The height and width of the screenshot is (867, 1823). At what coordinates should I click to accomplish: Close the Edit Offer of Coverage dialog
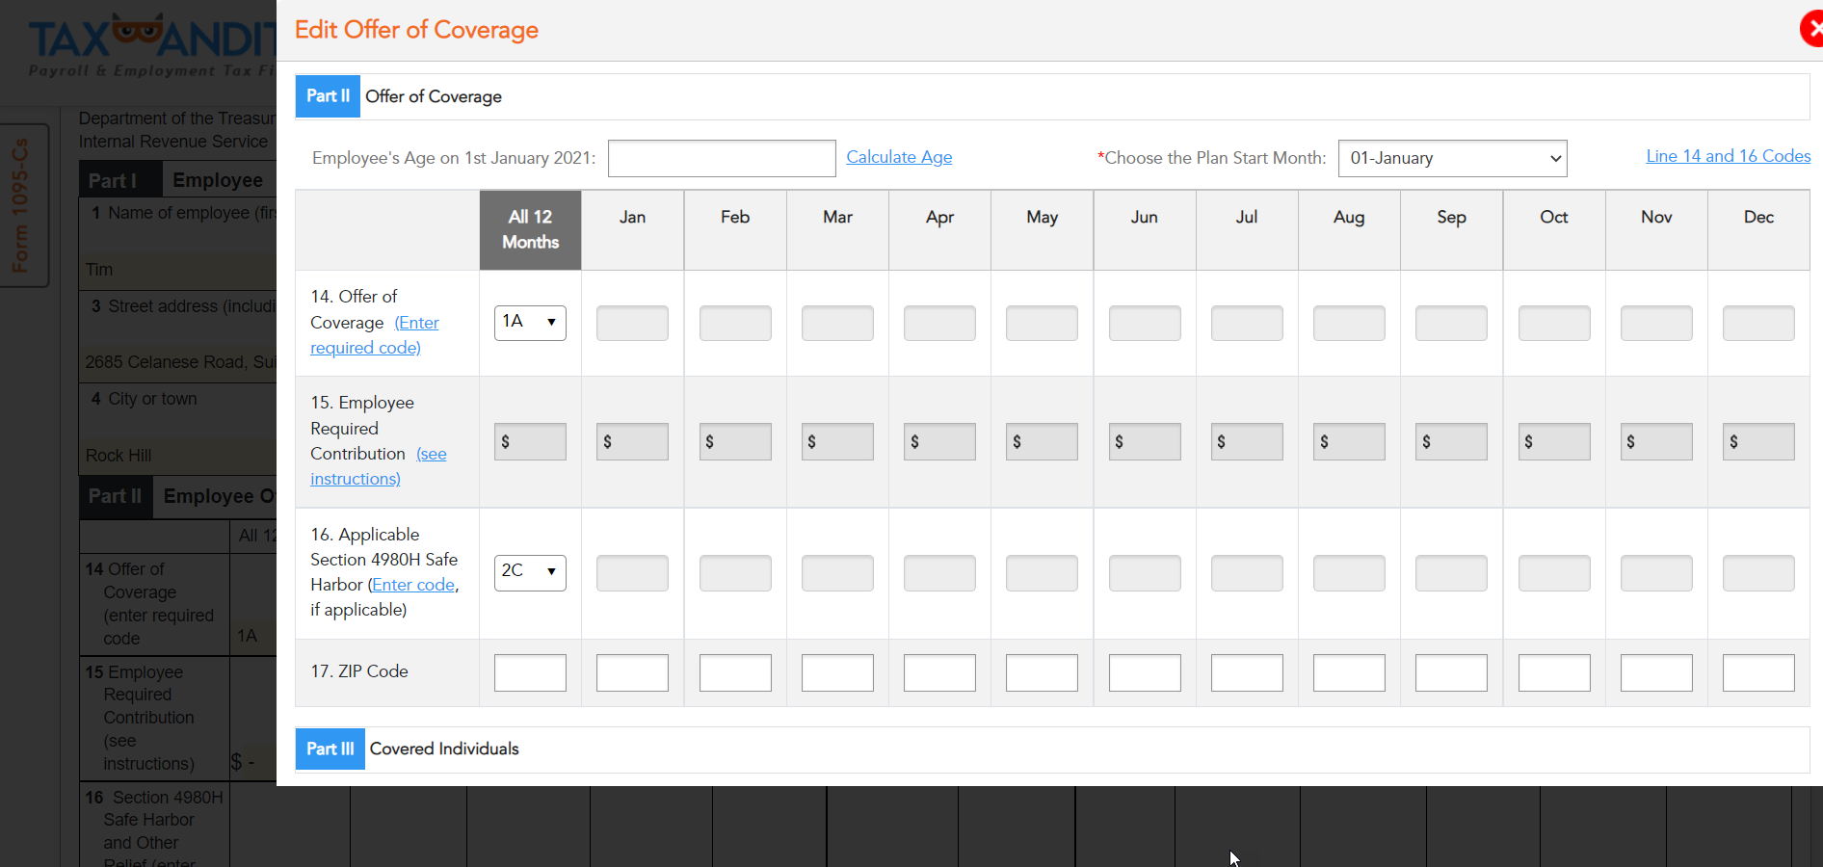[x=1812, y=29]
